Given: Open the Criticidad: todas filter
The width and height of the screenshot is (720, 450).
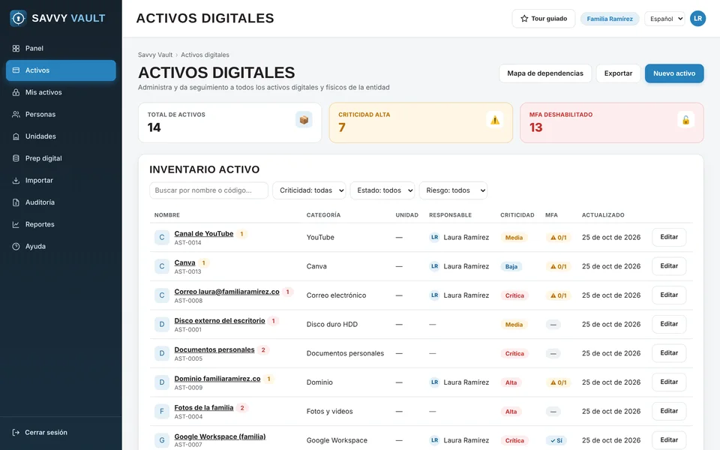Looking at the screenshot, I should [309, 190].
